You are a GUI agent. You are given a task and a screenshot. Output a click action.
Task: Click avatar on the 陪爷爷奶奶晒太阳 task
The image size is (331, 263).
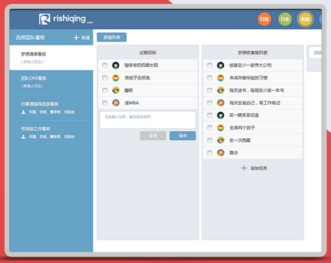(x=115, y=65)
